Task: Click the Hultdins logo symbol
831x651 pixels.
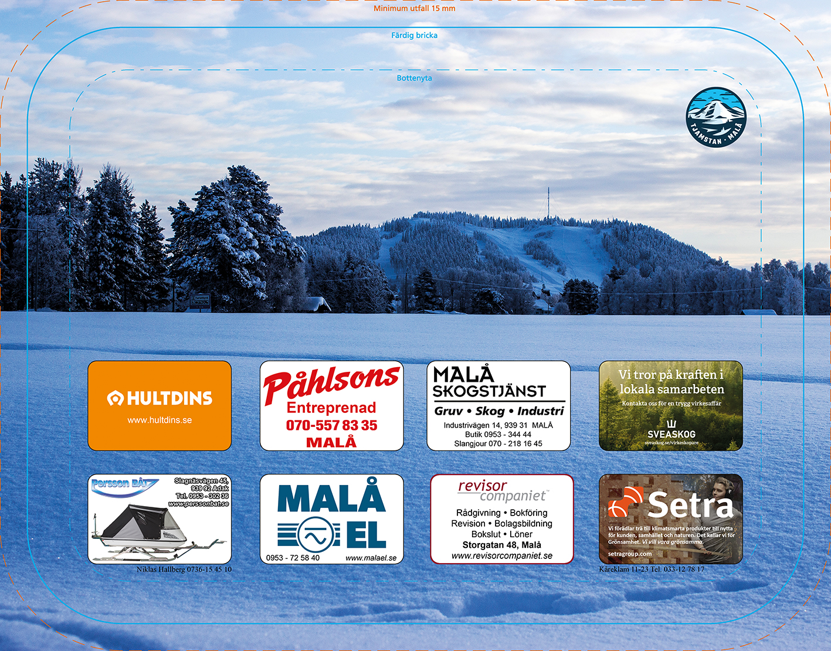Action: [x=116, y=399]
